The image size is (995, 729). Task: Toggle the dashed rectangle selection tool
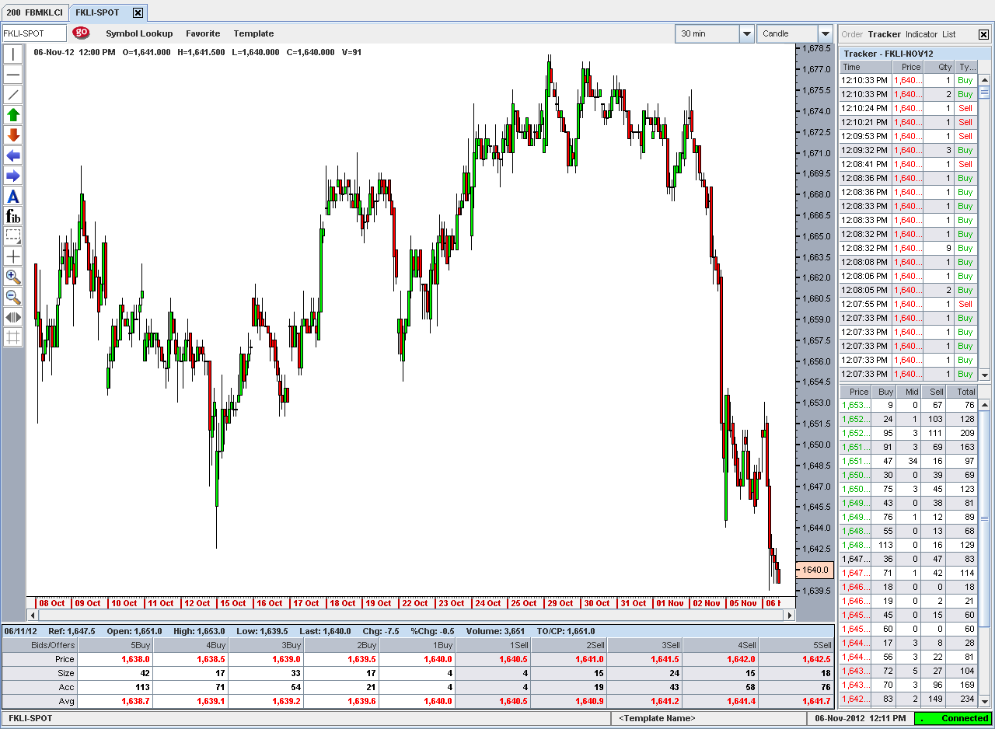13,236
